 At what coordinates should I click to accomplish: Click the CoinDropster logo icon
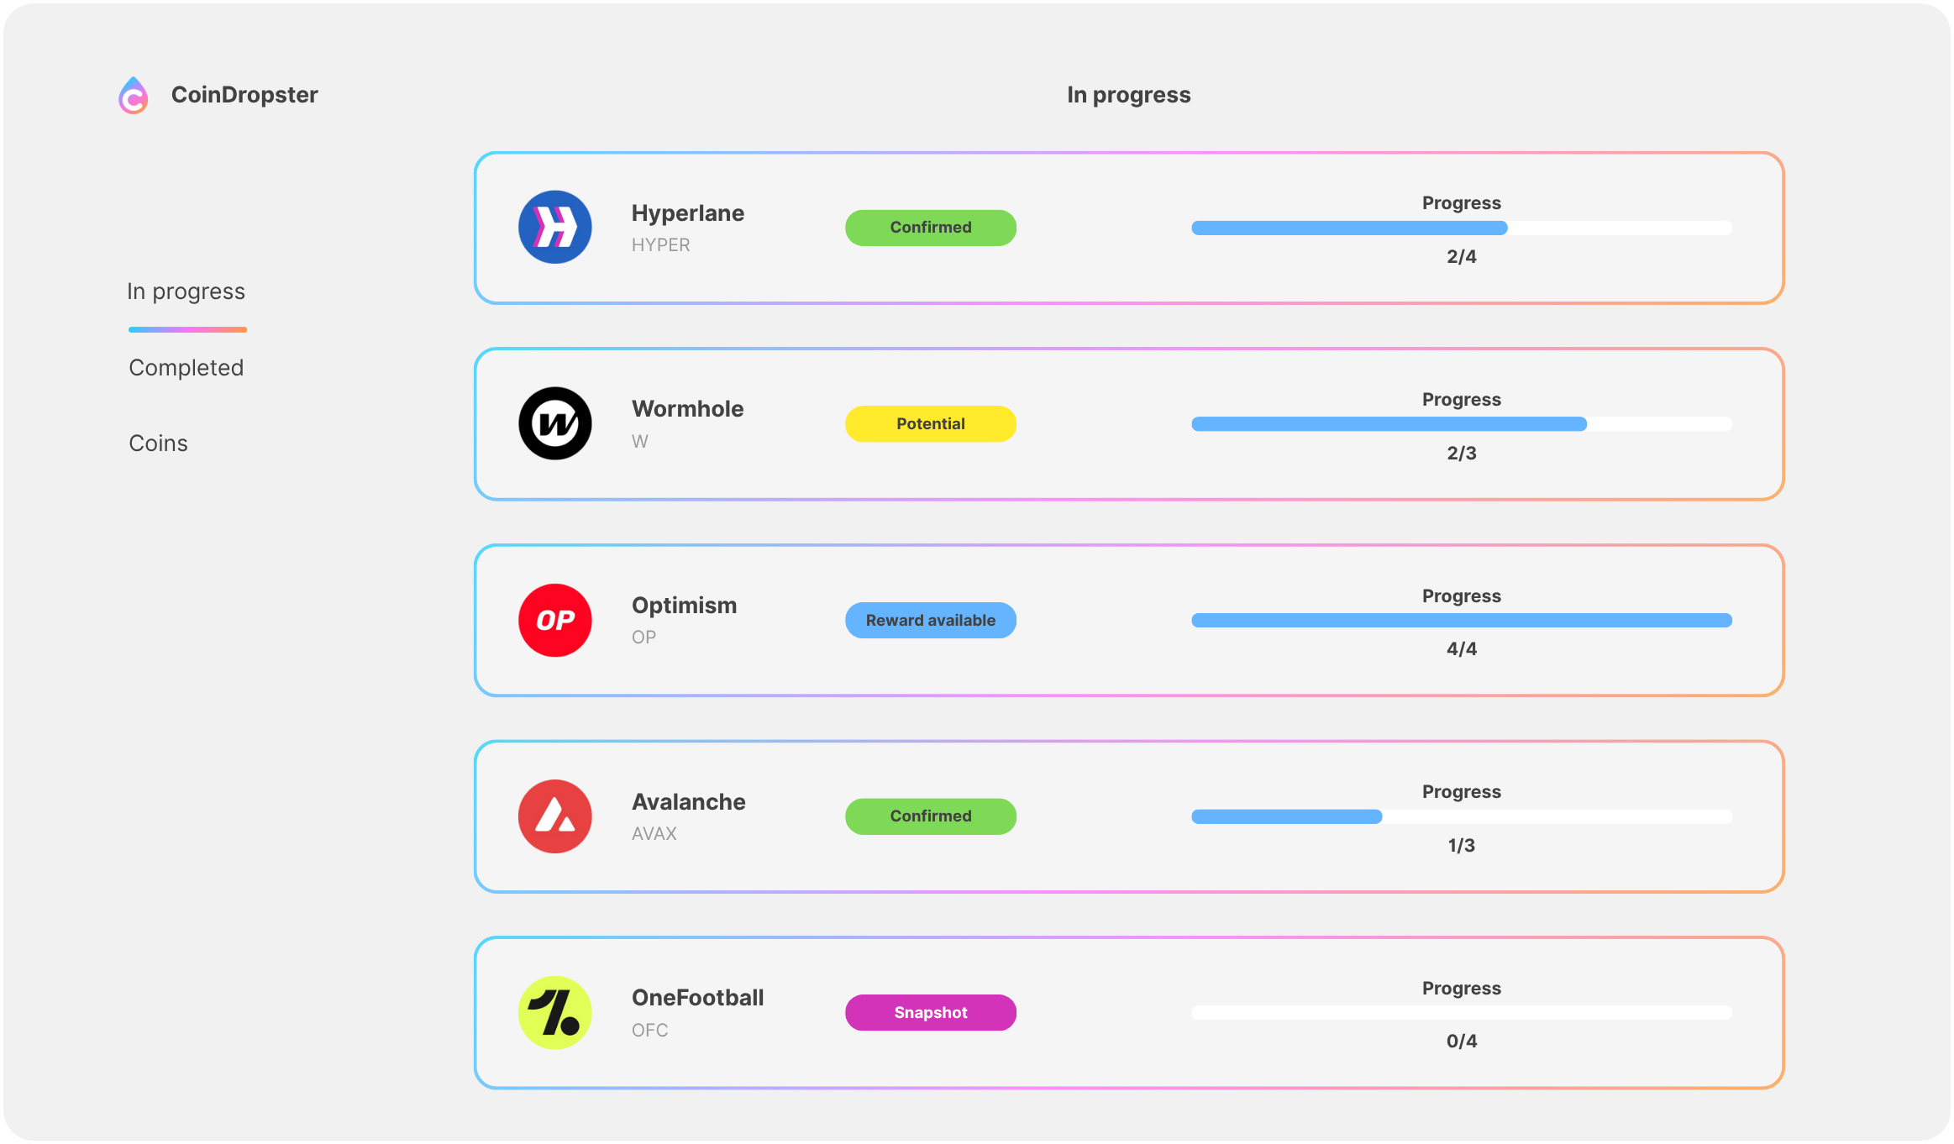(134, 95)
